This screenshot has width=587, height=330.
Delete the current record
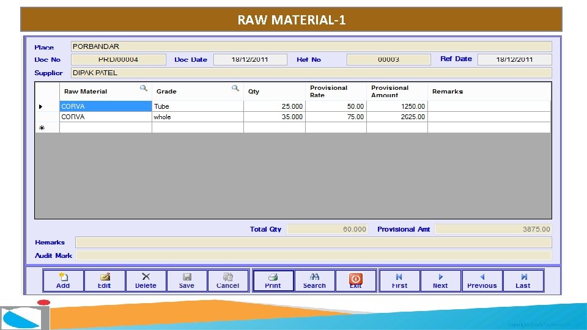146,280
